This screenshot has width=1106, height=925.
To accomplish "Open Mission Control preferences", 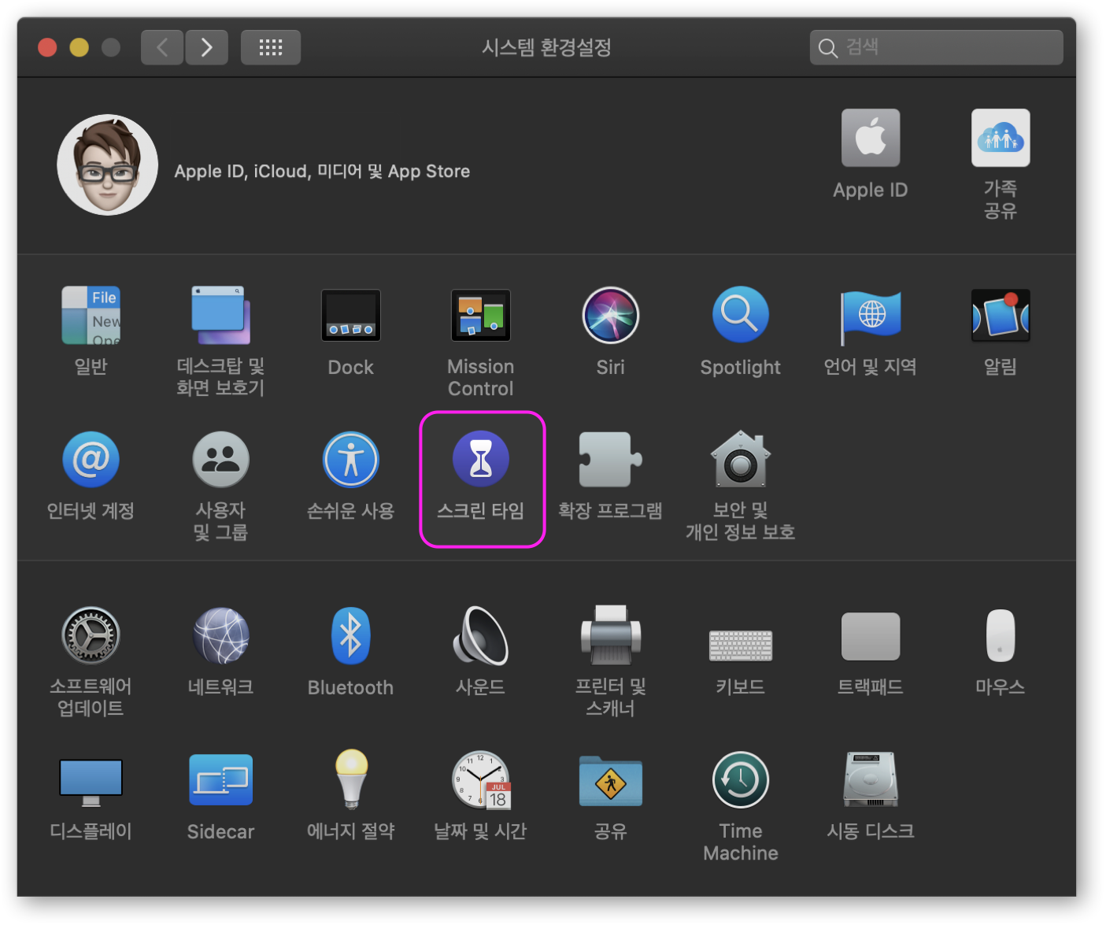I will point(481,316).
